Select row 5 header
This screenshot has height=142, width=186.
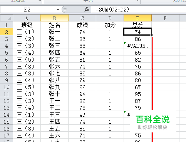pos(7,52)
